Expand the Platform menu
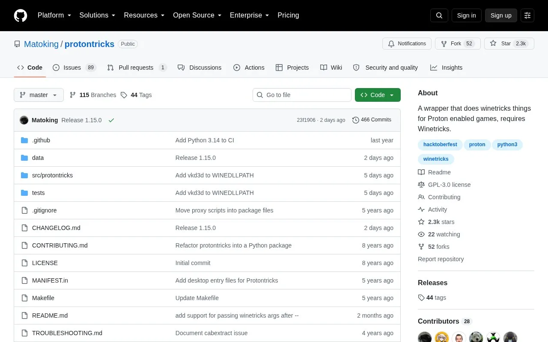Screen dimensions: 548x342 [x=54, y=15]
